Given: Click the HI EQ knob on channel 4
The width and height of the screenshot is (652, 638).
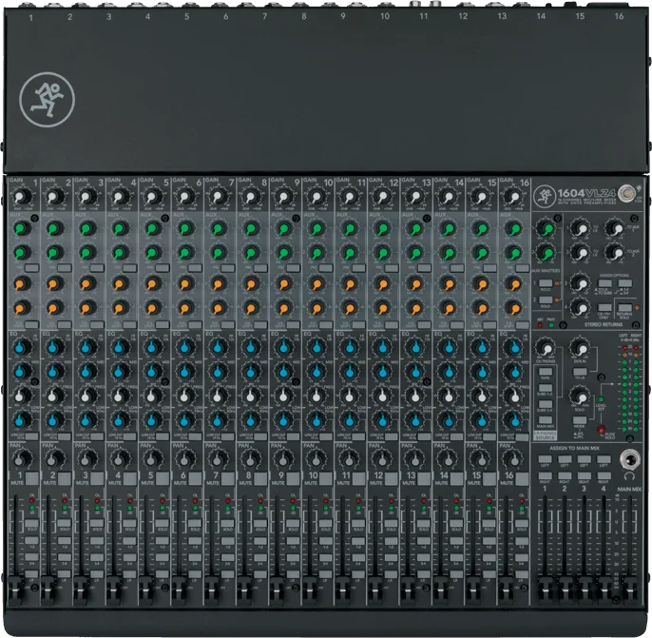Looking at the screenshot, I should [x=120, y=346].
